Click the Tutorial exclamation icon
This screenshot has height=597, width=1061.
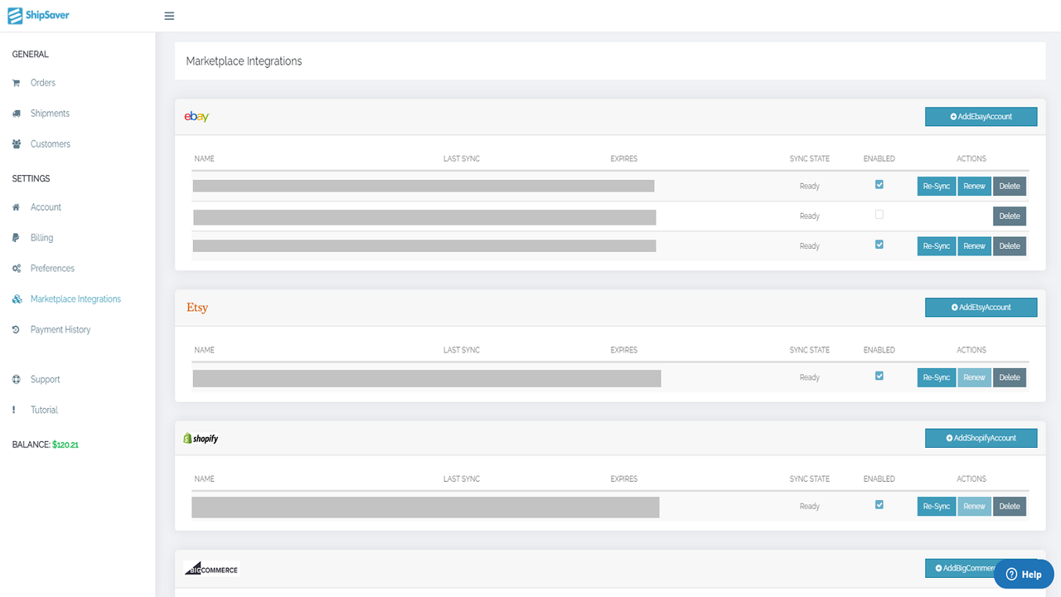pos(14,410)
